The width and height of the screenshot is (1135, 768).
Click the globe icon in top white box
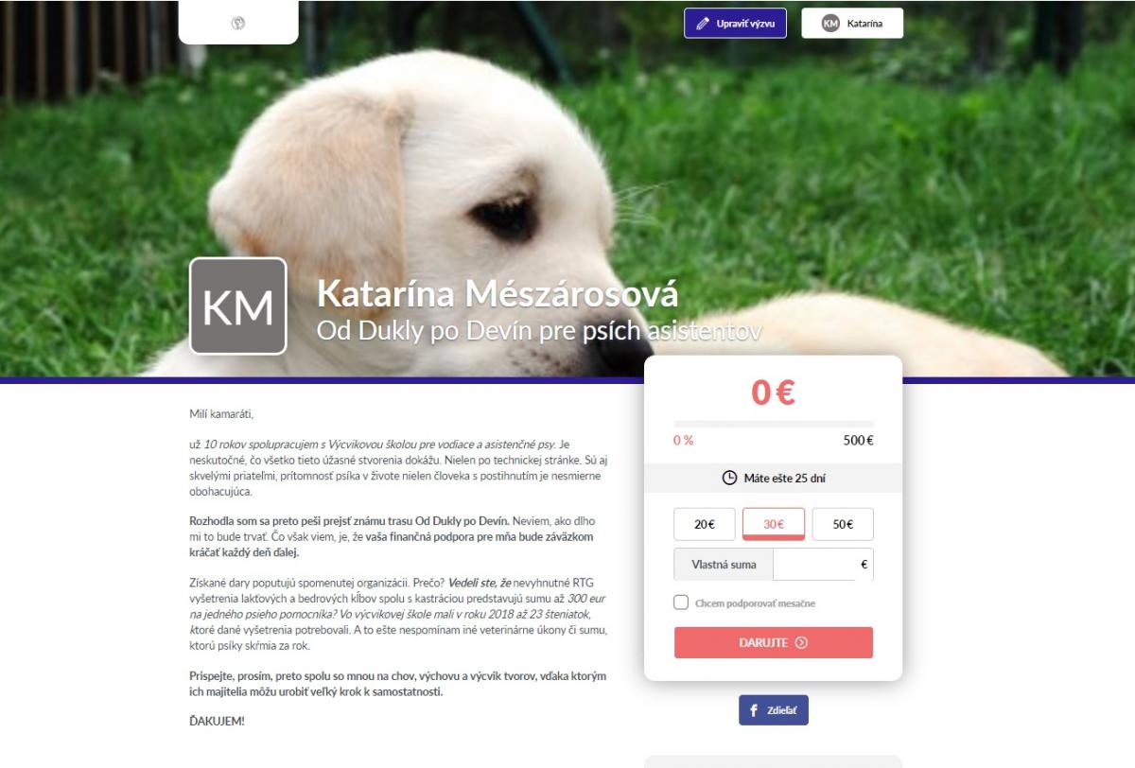(237, 23)
